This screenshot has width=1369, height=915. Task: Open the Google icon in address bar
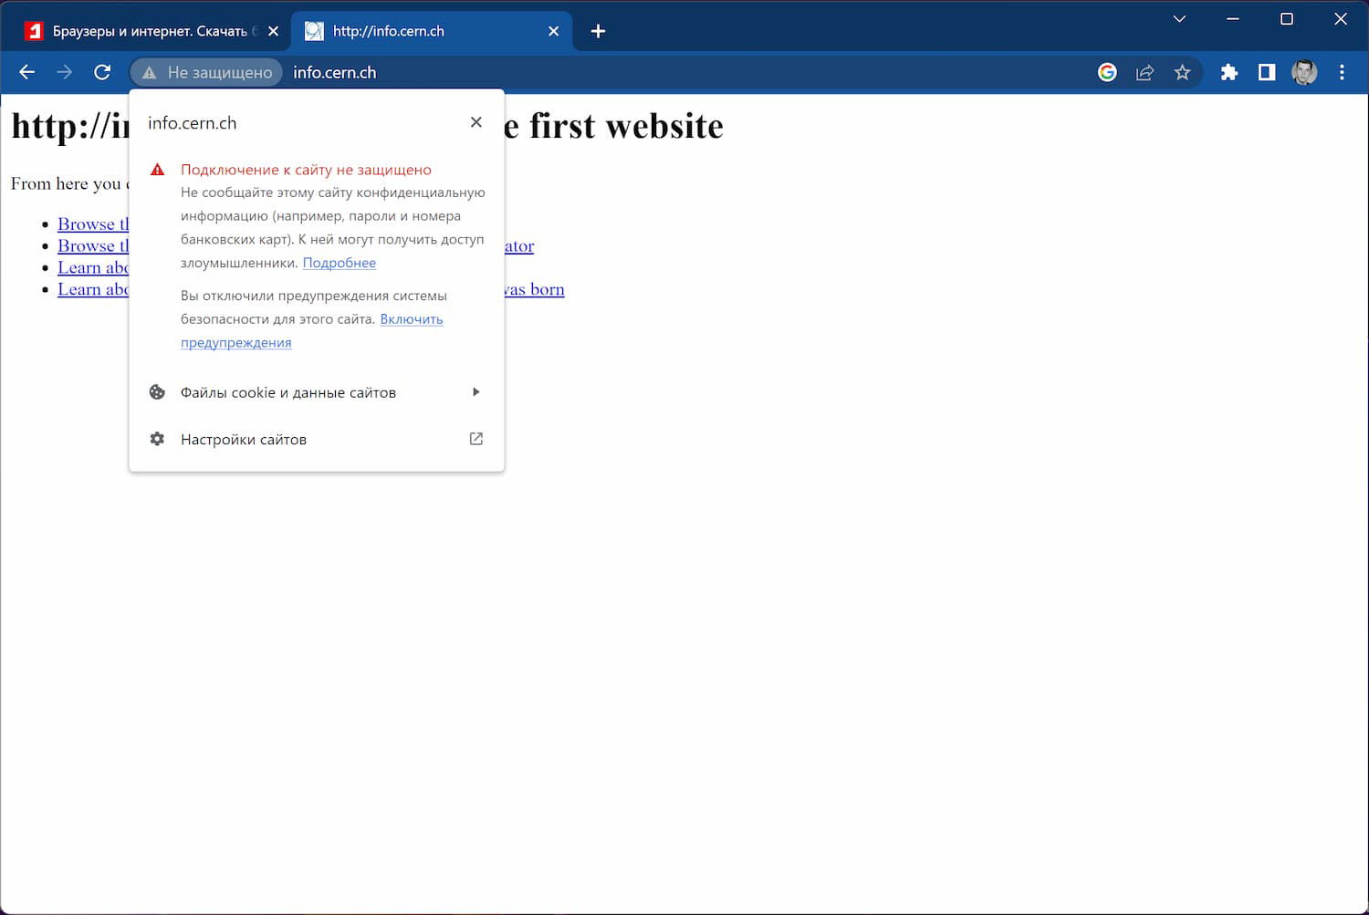[1107, 72]
